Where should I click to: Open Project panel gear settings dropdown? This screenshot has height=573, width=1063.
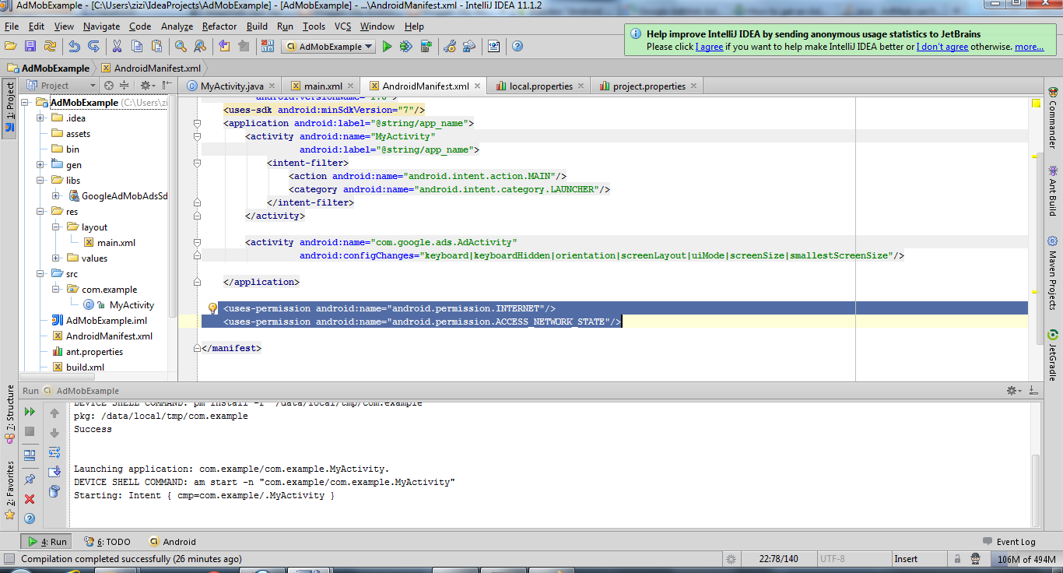(148, 86)
